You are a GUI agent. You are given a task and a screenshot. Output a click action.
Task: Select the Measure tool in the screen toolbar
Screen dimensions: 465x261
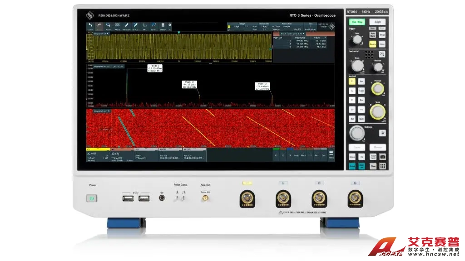click(x=126, y=26)
